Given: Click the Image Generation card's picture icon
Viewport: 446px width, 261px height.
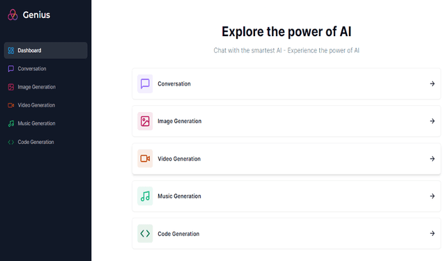Looking at the screenshot, I should tap(145, 121).
